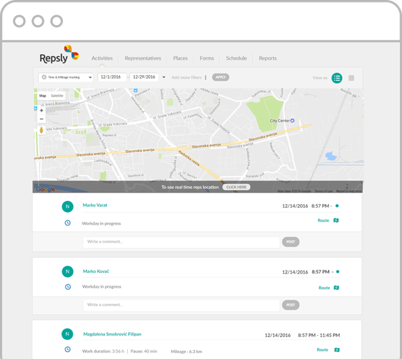Click the start date field 12/1/2016
Screen dimensions: 402x359
click(112, 77)
